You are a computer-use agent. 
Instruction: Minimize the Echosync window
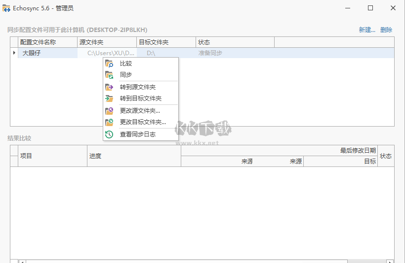[348, 8]
